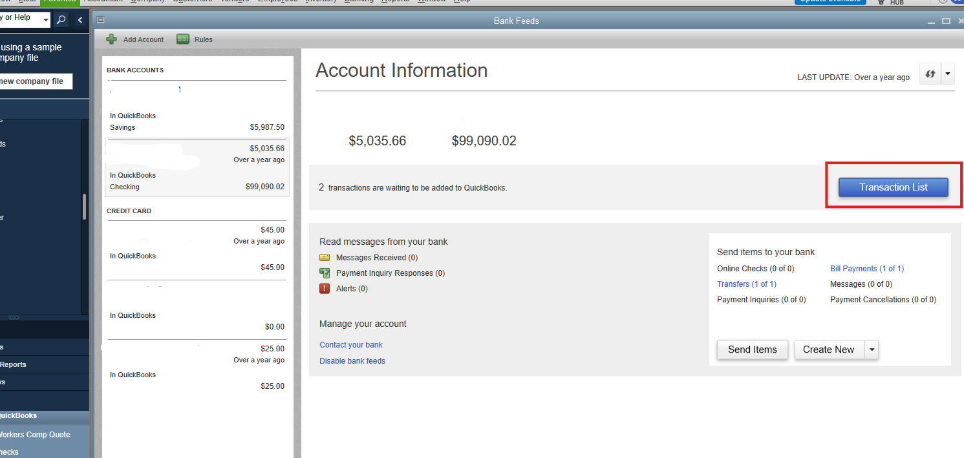Open the Contact your bank link

351,345
